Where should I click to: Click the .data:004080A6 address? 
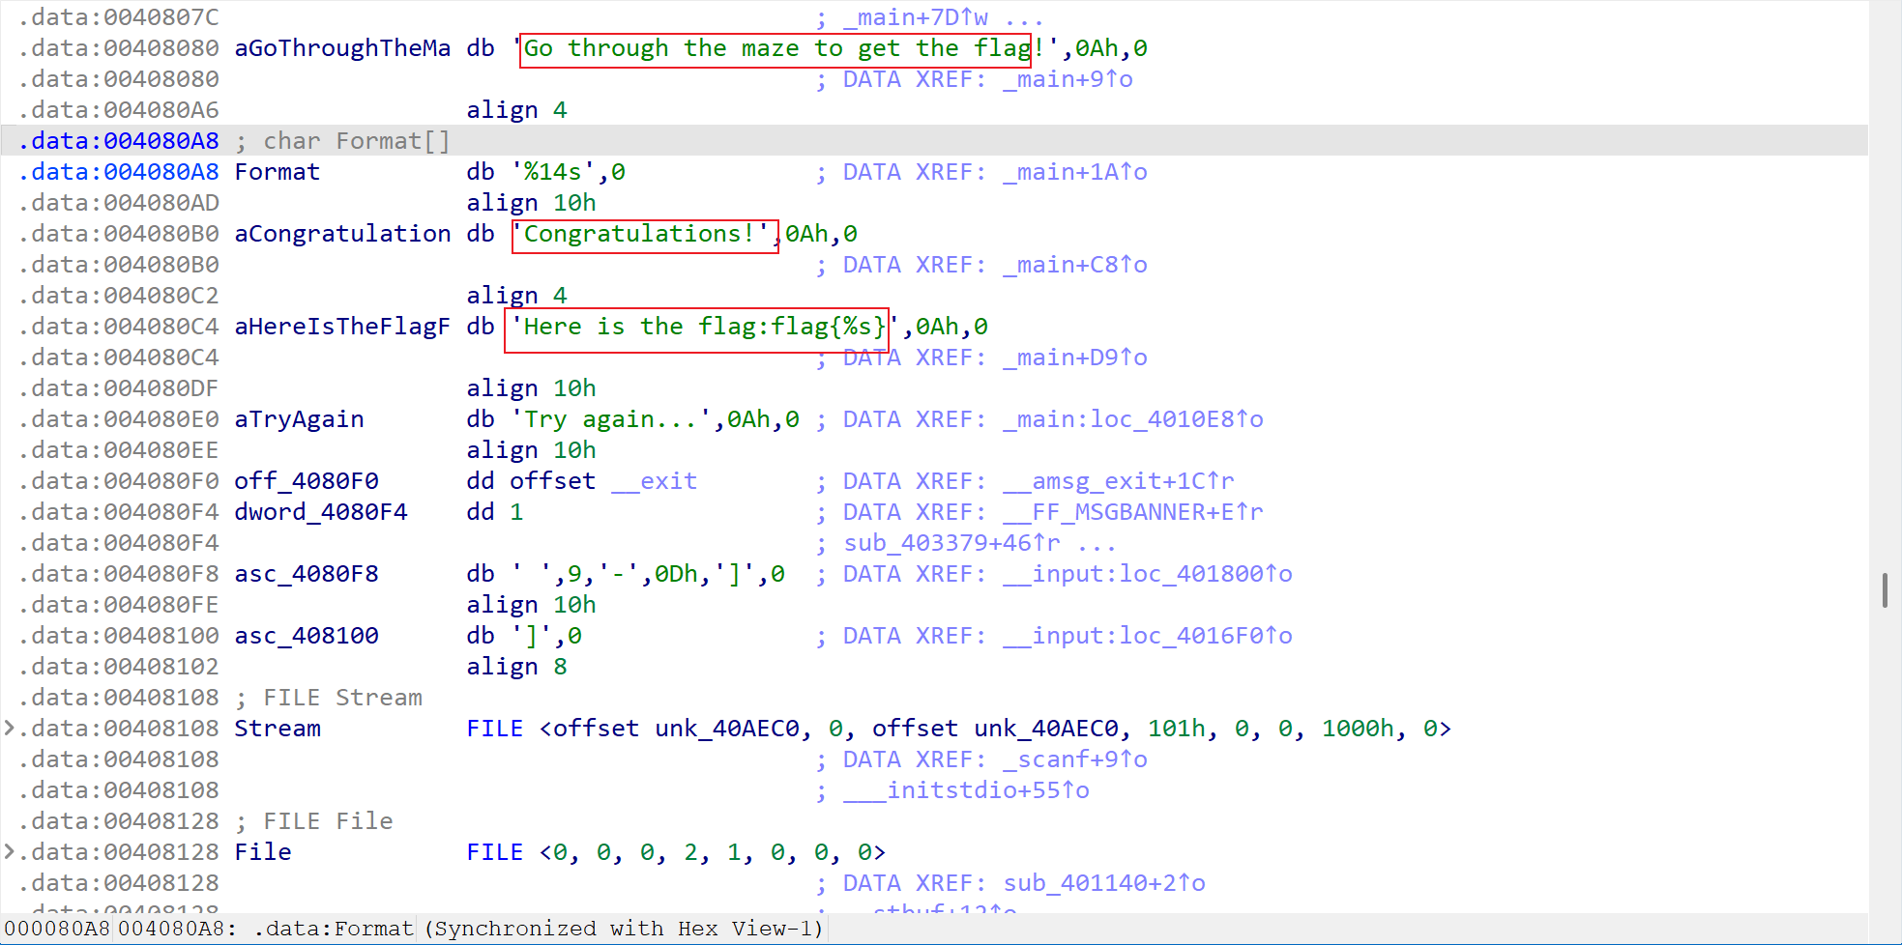(119, 110)
